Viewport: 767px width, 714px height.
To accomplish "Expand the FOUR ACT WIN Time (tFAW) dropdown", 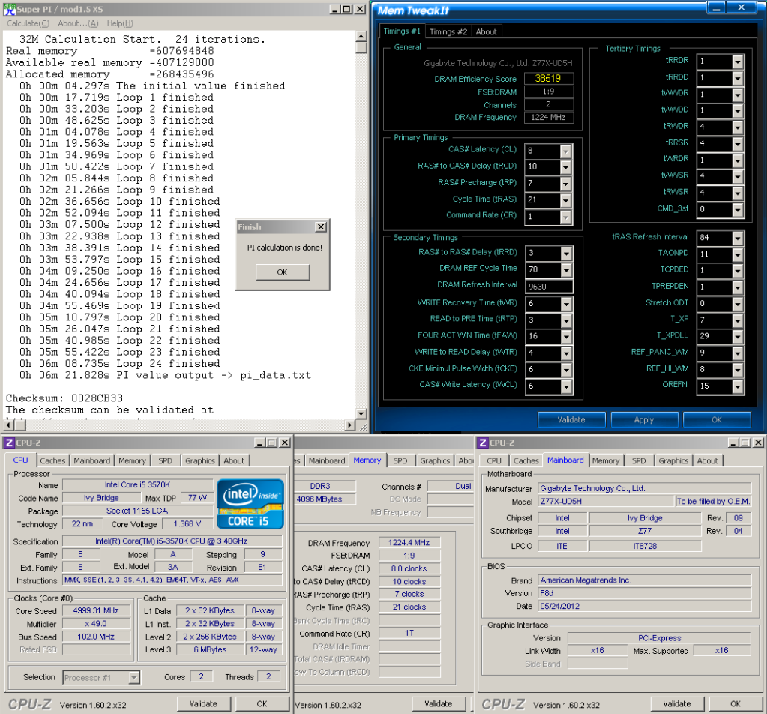I will [565, 337].
